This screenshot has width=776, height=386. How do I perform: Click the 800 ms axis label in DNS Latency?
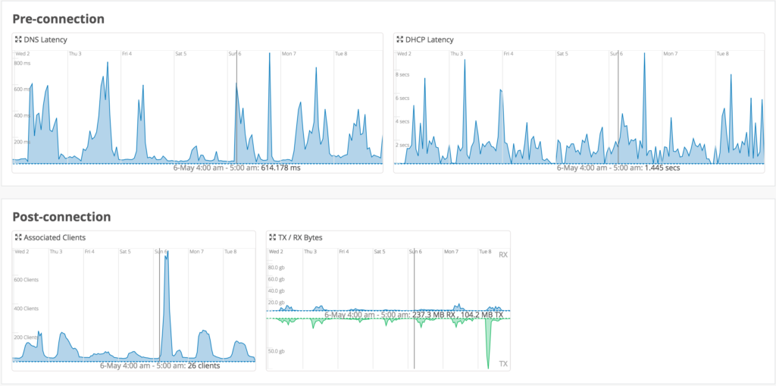[21, 63]
